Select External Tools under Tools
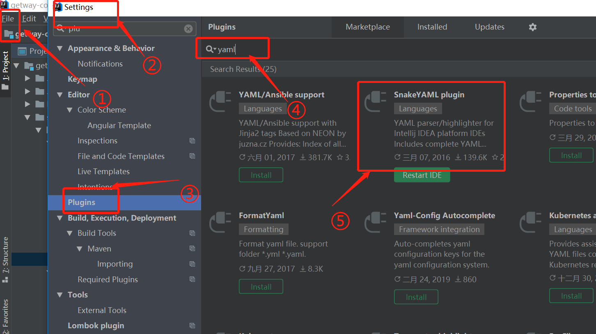 [x=102, y=311]
